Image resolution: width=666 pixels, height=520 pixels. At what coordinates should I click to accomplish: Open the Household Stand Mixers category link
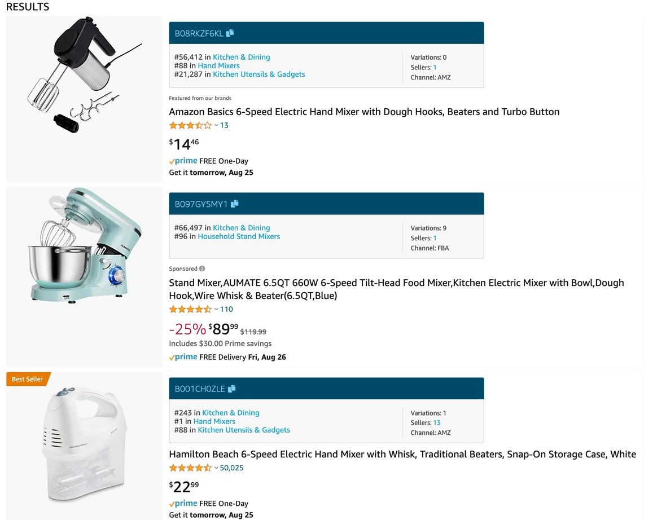coord(239,236)
